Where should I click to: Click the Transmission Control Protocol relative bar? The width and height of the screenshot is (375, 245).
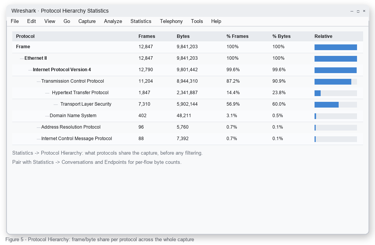336,82
